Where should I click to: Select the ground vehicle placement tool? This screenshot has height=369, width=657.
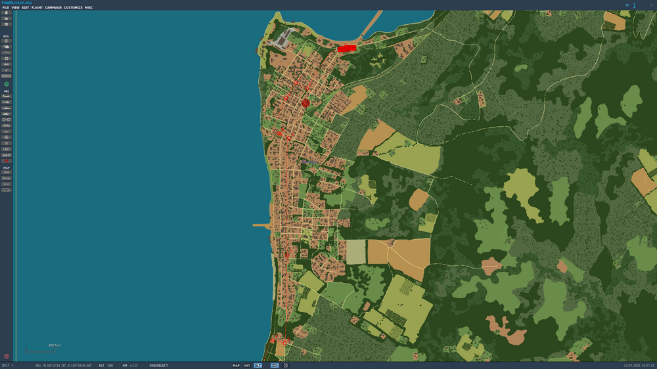pos(7,114)
